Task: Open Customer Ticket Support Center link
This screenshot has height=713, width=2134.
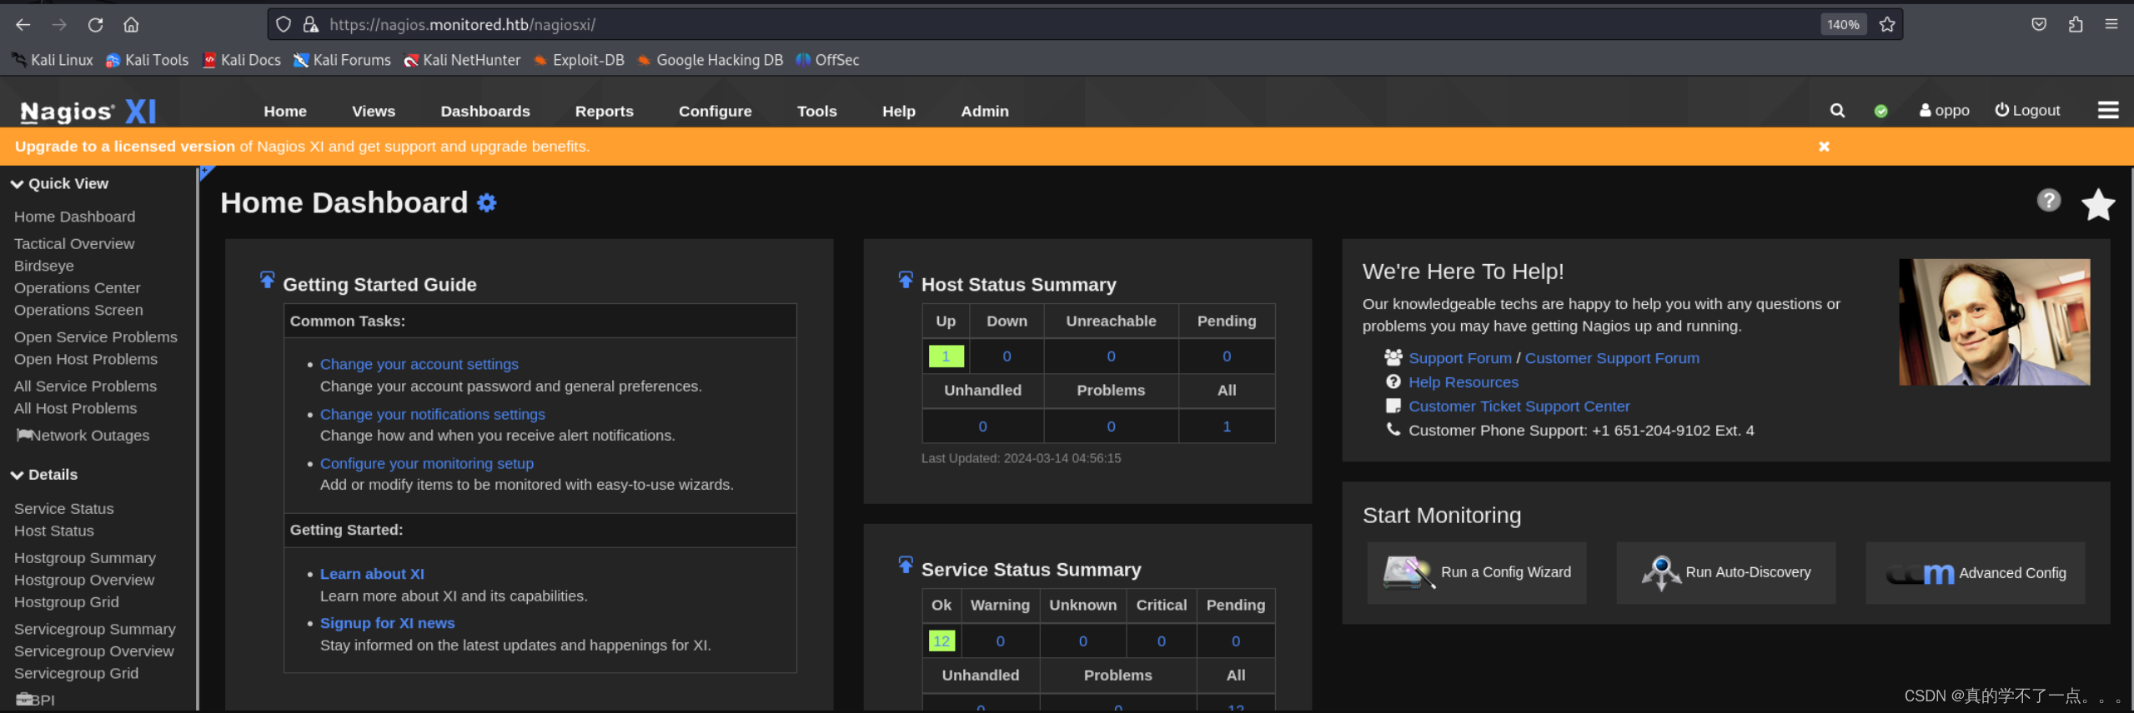Action: tap(1519, 406)
